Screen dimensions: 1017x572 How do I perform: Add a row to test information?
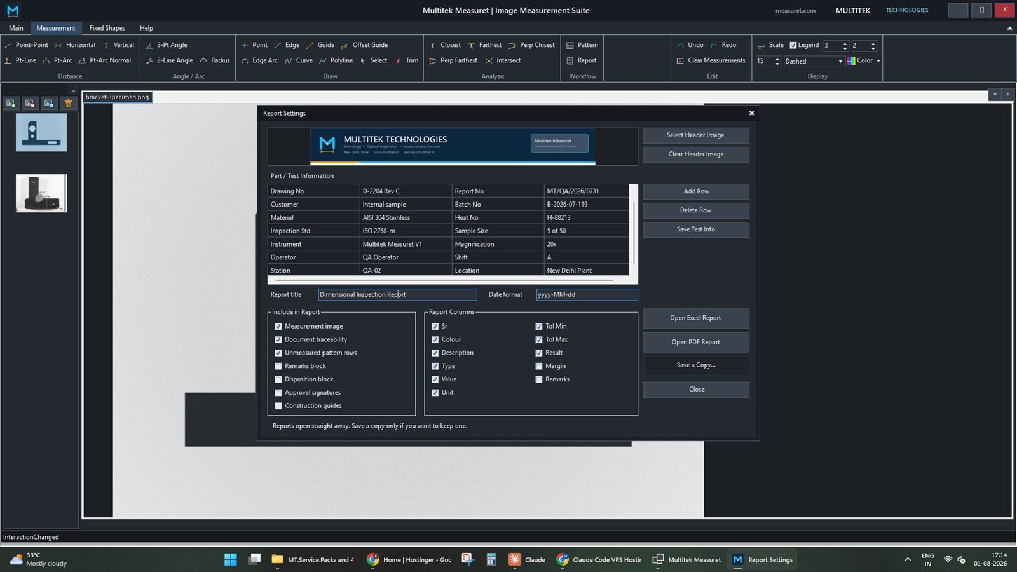pos(696,191)
